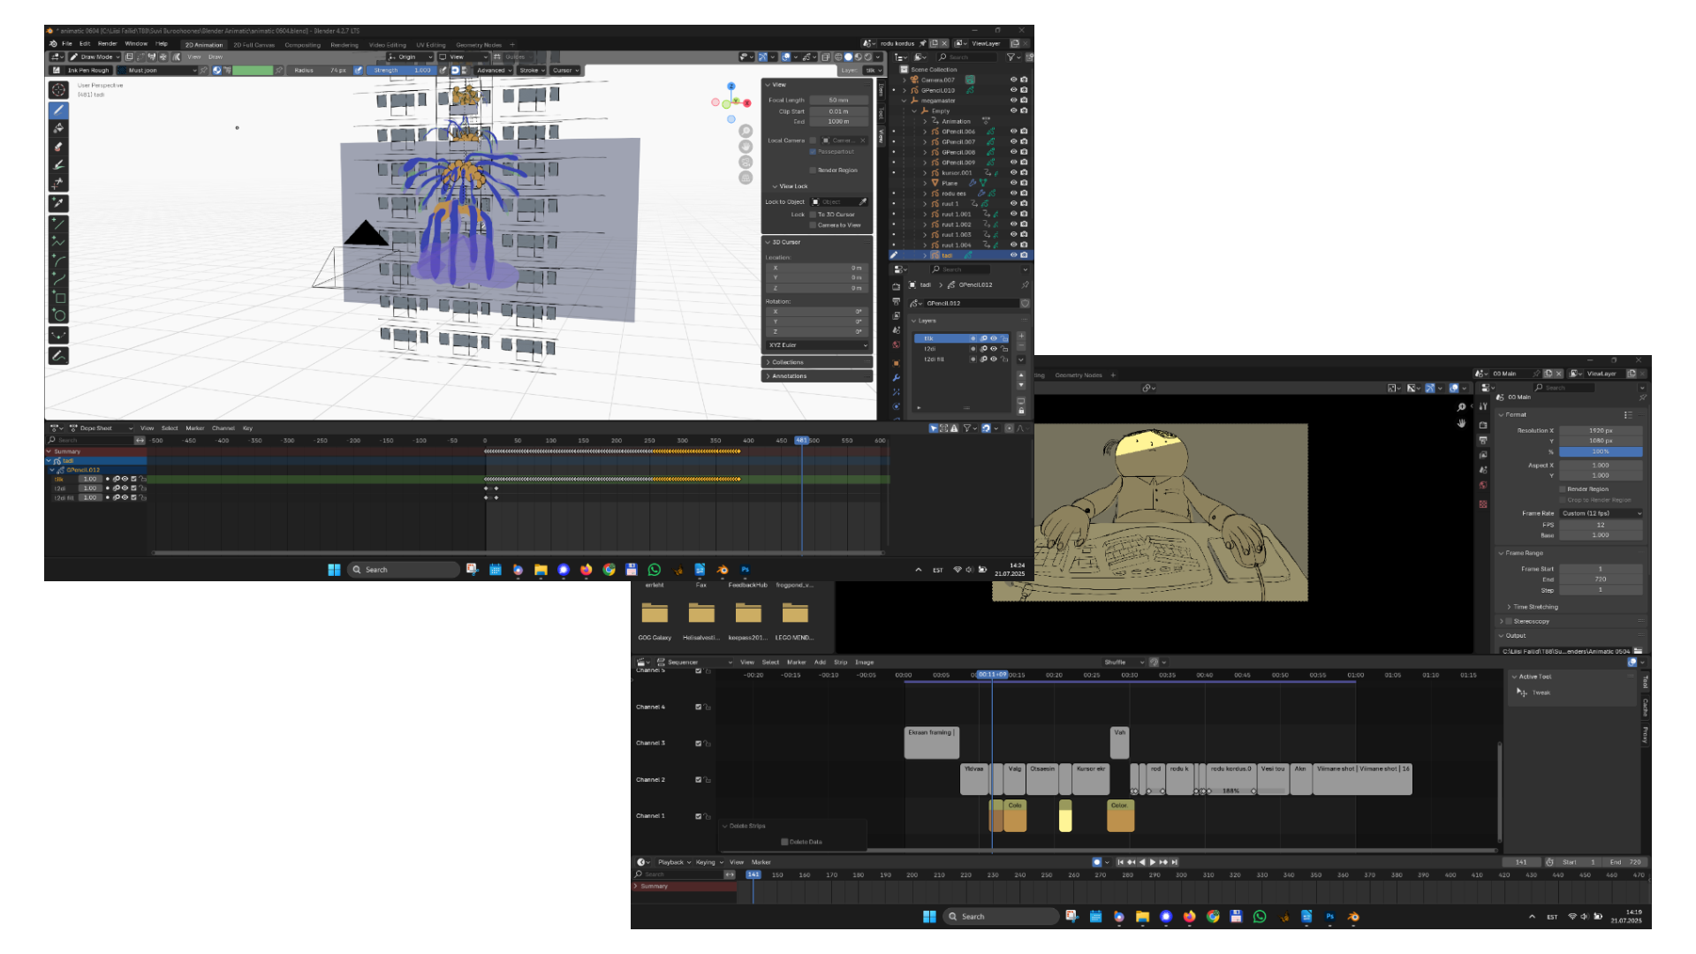
Task: Open the Frame Rate Custom (12 fps) dropdown
Action: [x=1601, y=513]
